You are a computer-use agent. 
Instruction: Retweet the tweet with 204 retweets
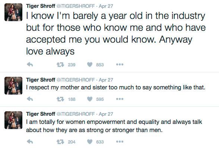(60, 142)
